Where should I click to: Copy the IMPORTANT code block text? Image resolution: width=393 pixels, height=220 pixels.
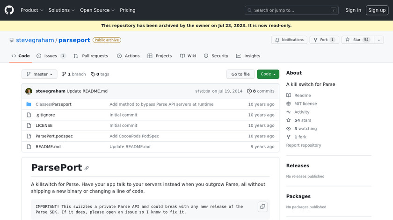[x=262, y=207]
